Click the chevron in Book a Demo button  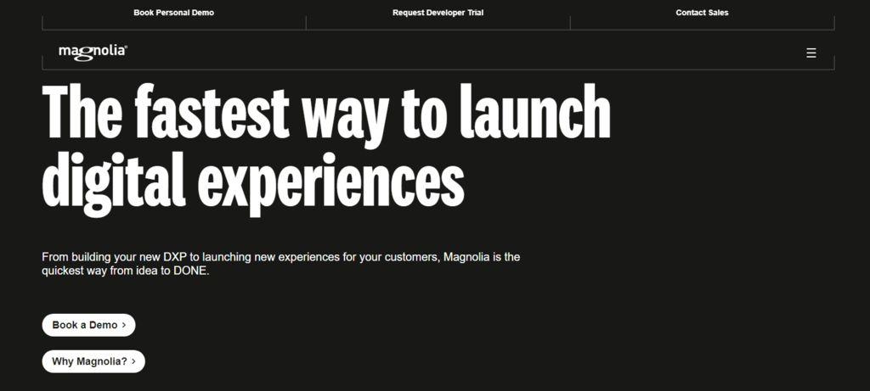tap(124, 325)
